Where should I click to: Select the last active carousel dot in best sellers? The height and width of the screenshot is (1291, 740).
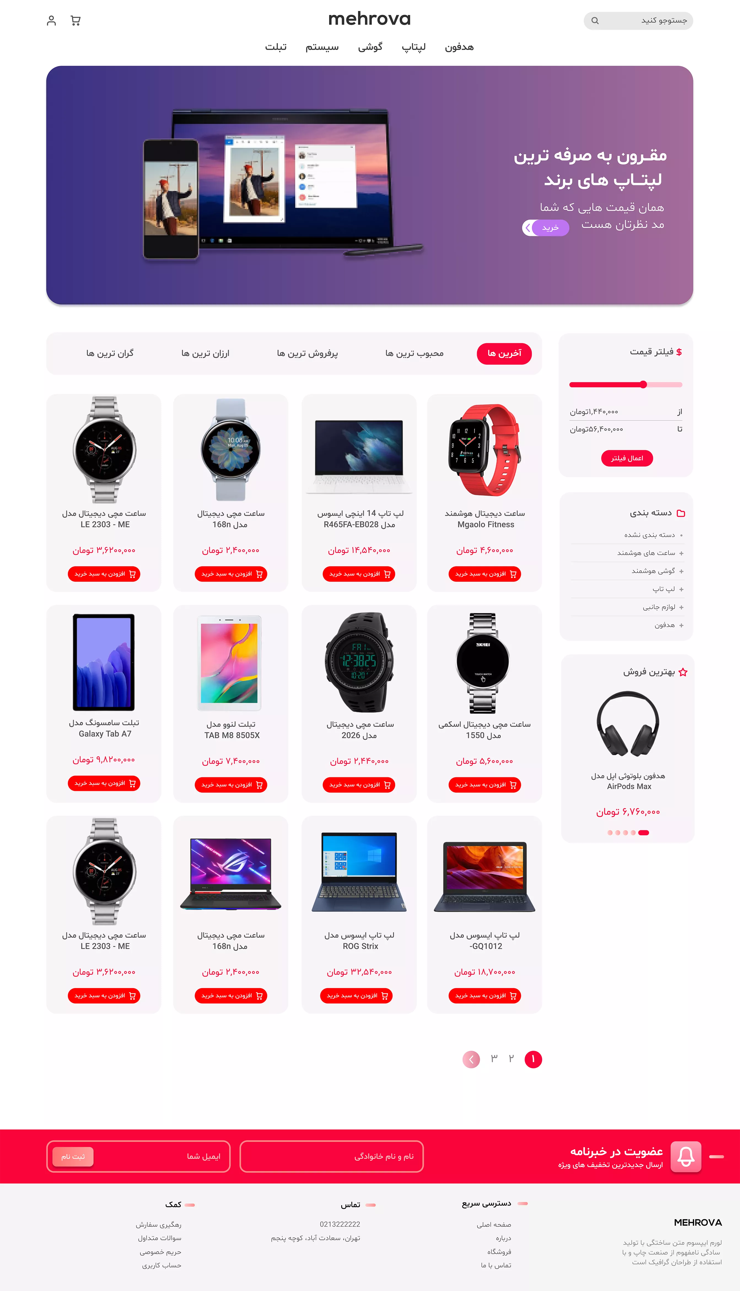point(644,833)
